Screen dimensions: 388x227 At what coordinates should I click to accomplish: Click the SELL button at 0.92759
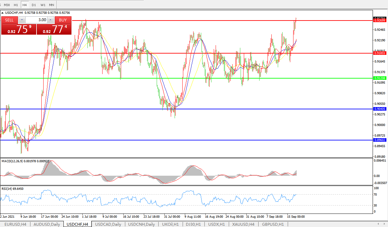point(19,29)
